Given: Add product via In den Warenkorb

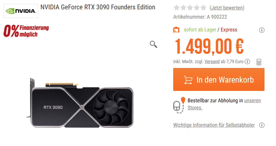Looking at the screenshot, I should pos(219,79).
